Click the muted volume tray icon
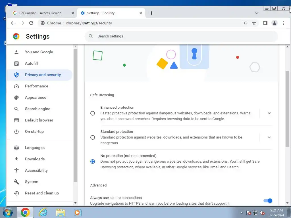This screenshot has height=218, width=291. [x=262, y=213]
